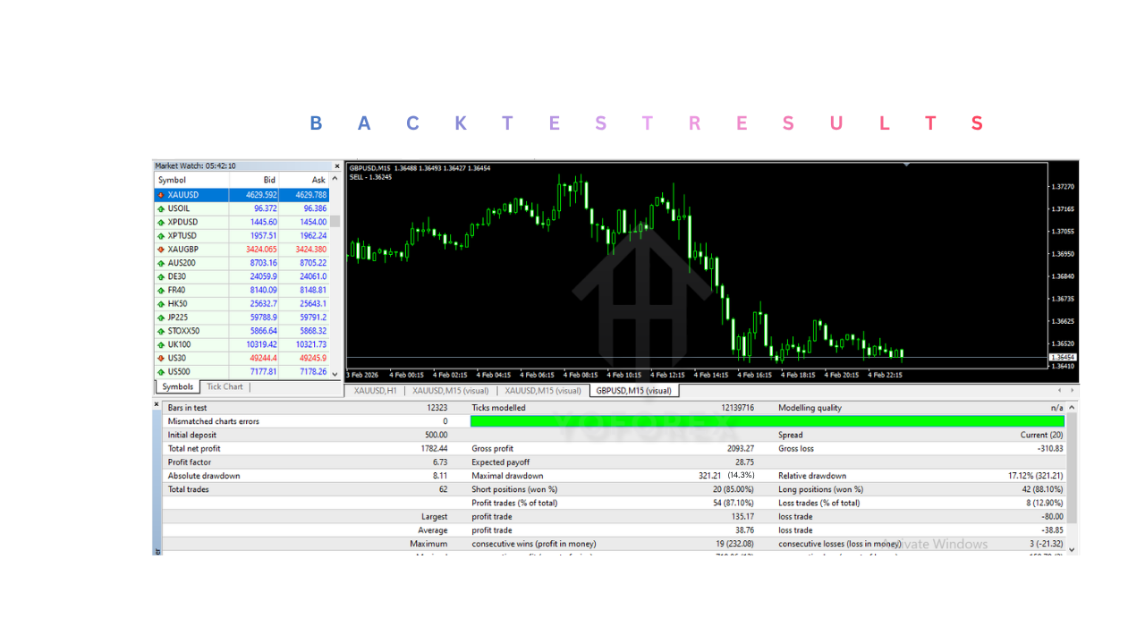This screenshot has height=644, width=1145.
Task: Click the US30 red down-arrow icon
Action: (x=161, y=359)
